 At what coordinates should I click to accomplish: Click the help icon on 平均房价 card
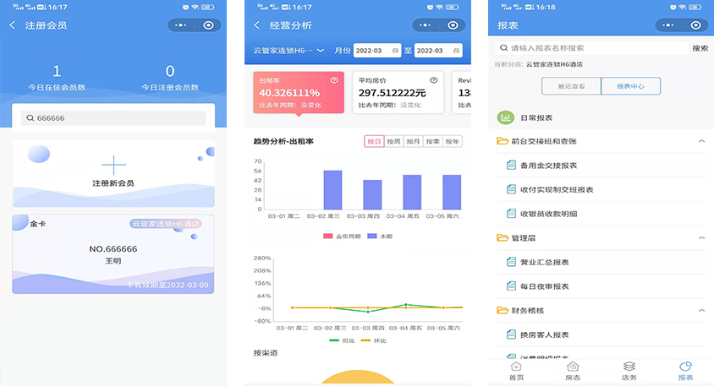[x=434, y=80]
